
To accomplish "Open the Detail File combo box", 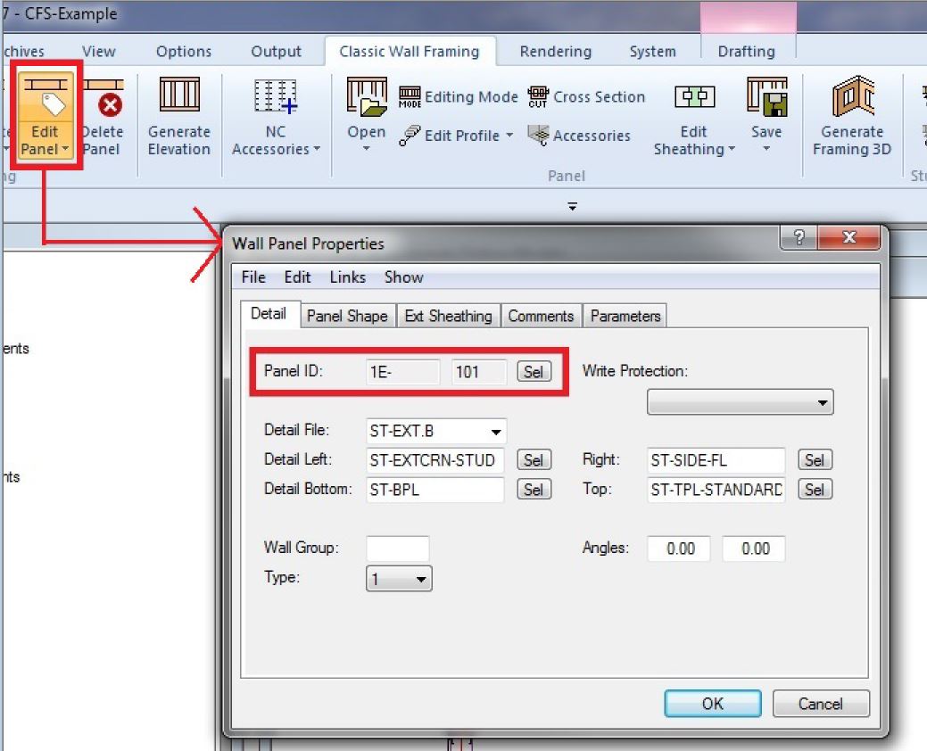I will click(496, 432).
